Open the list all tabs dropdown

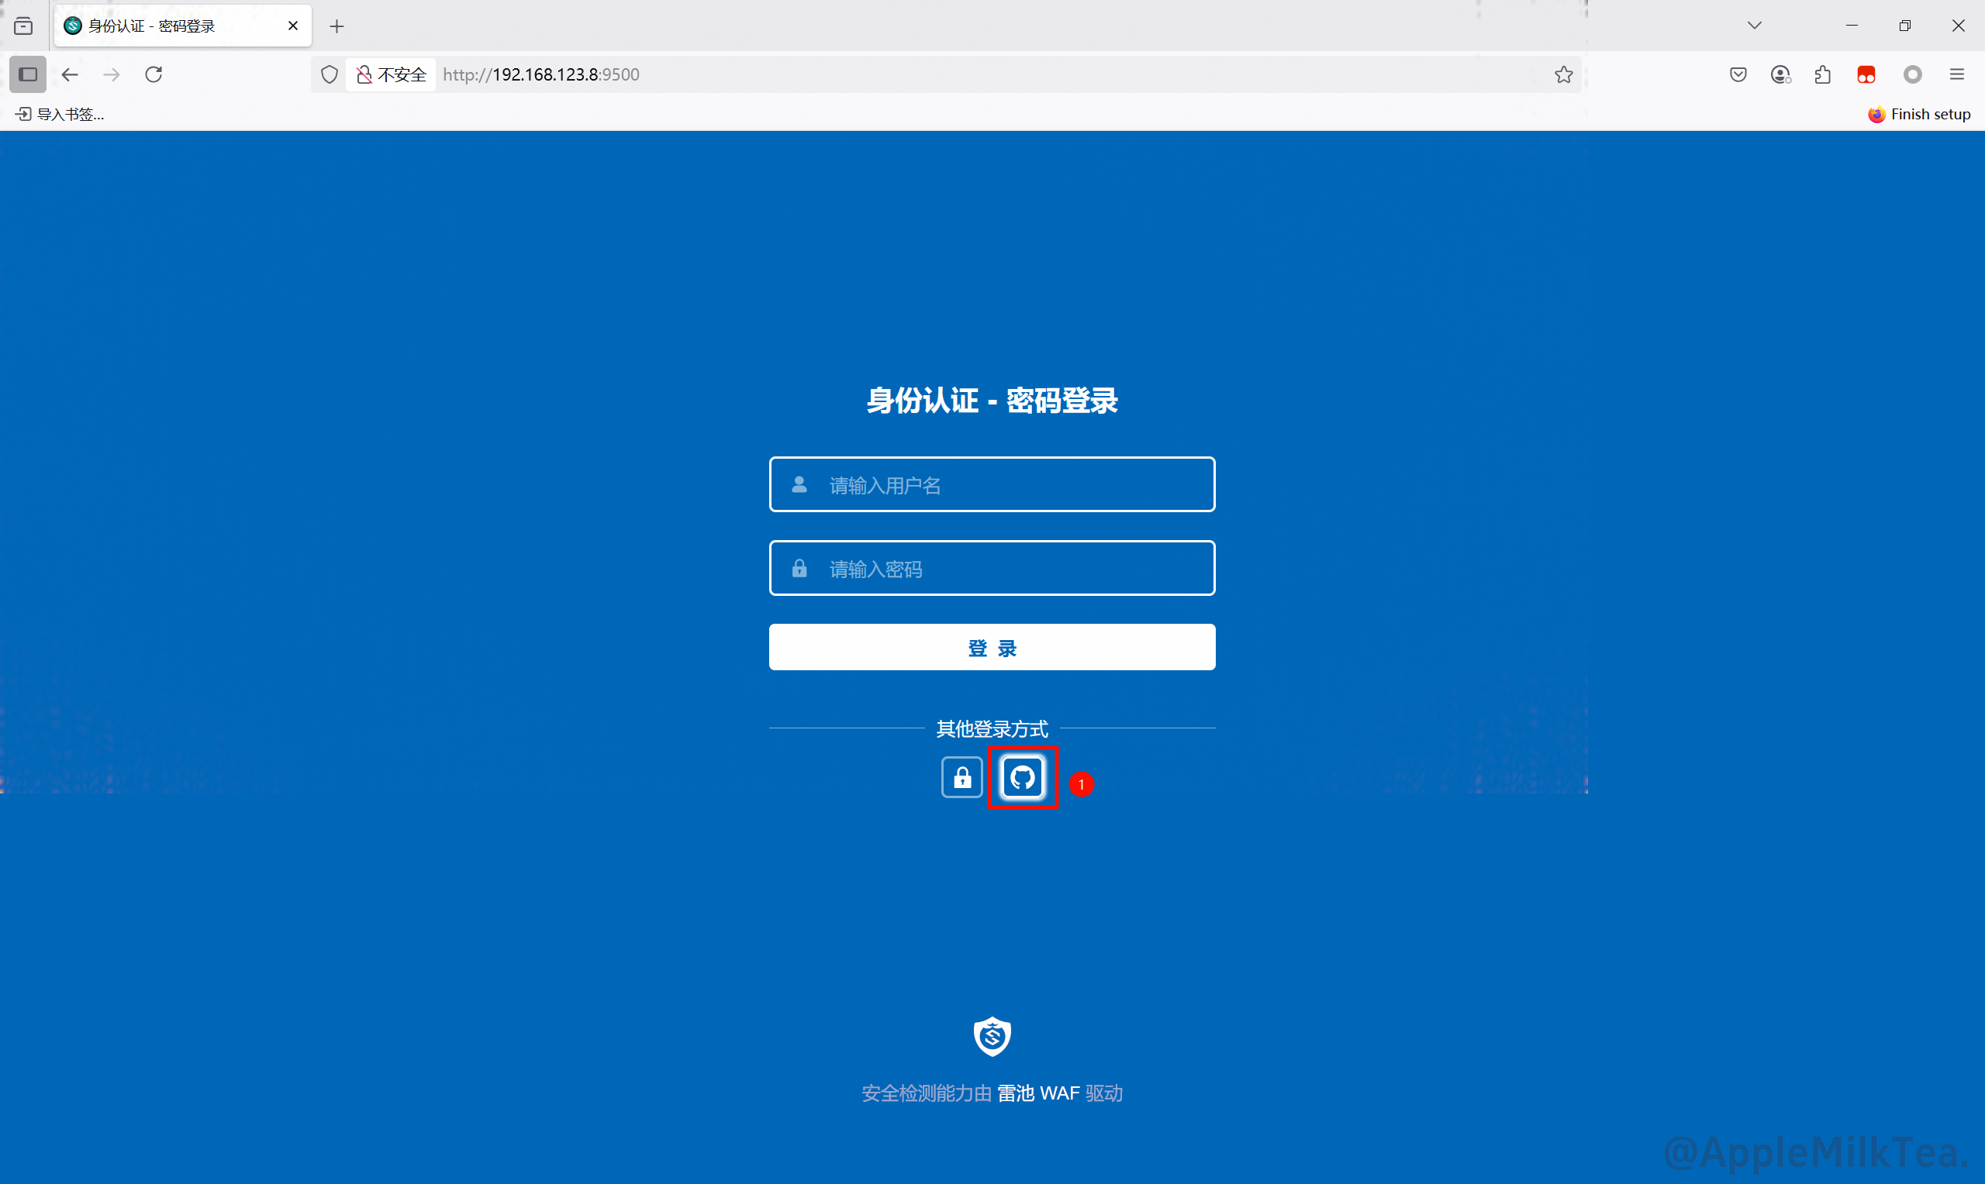click(1755, 26)
